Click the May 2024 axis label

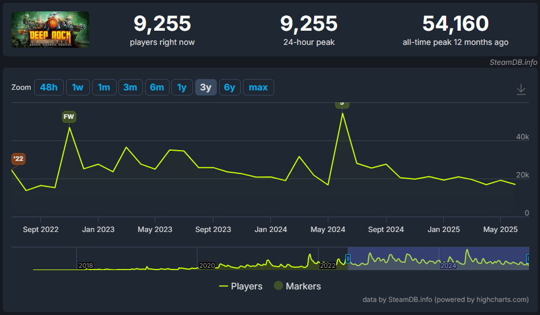click(x=328, y=230)
